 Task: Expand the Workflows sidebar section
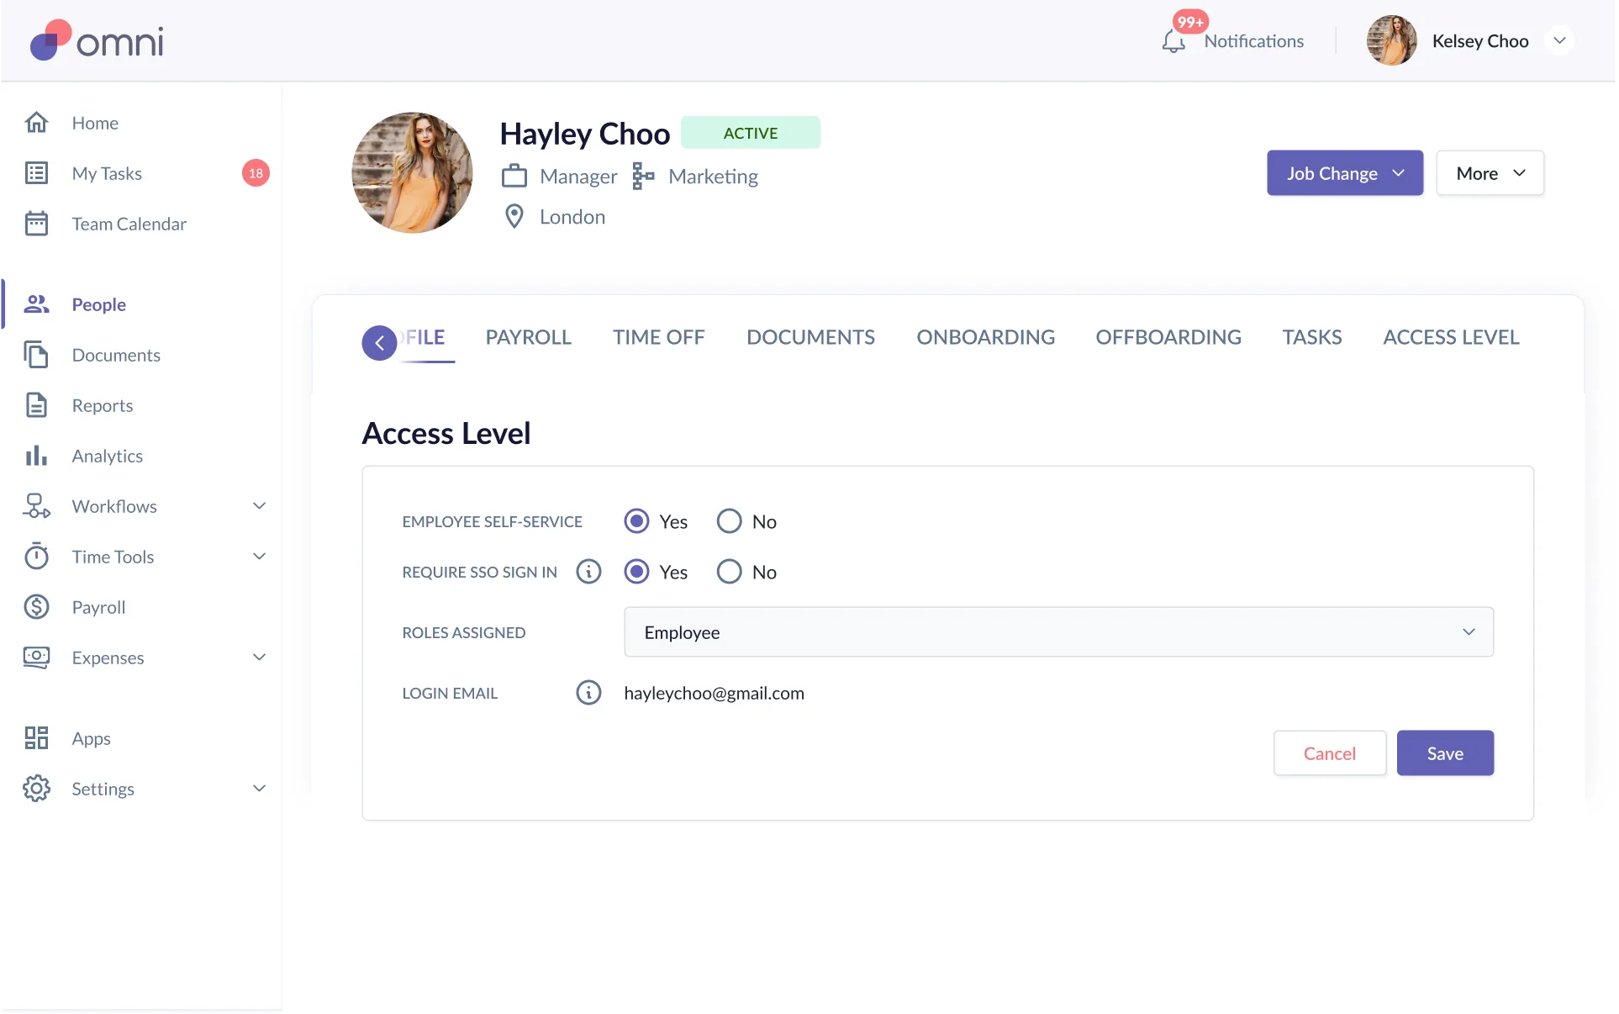(x=259, y=506)
